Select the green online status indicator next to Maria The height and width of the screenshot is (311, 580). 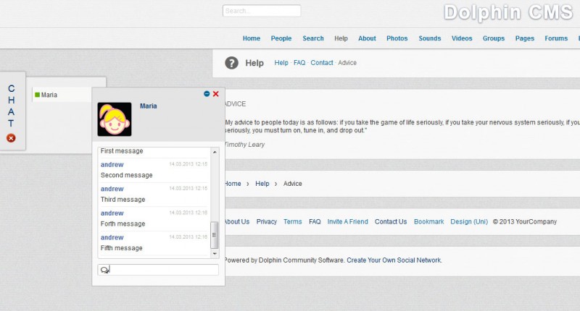coord(37,95)
